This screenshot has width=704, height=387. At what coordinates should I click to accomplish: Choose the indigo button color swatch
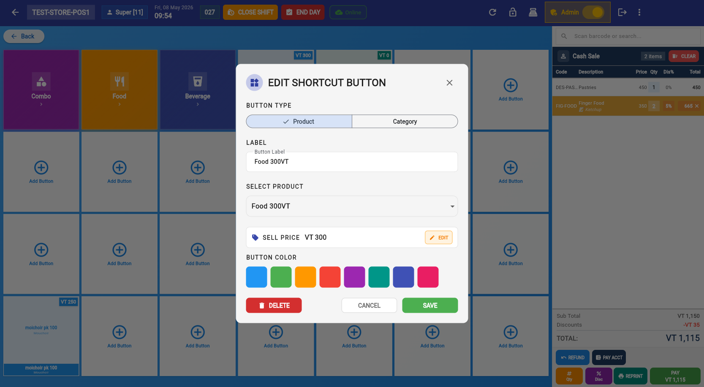404,277
